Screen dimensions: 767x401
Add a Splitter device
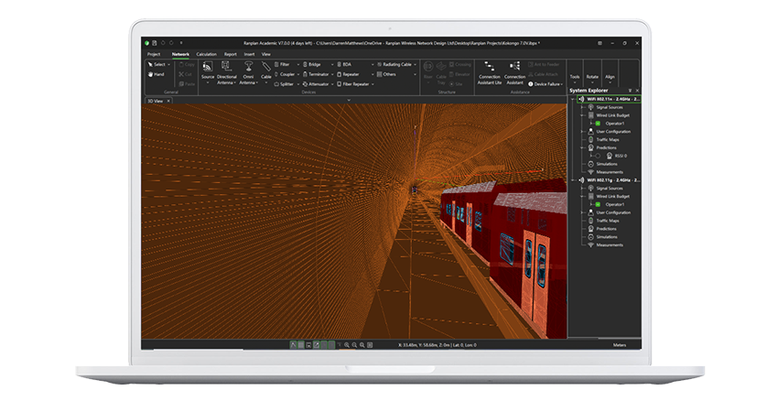tap(285, 84)
